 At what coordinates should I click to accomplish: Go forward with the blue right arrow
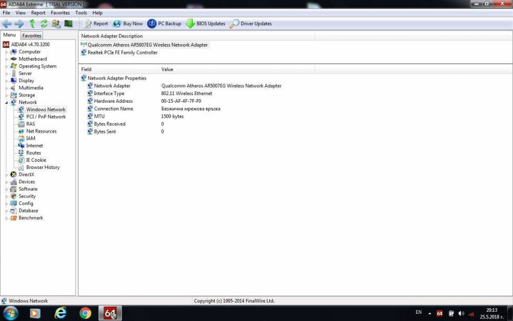[19, 24]
